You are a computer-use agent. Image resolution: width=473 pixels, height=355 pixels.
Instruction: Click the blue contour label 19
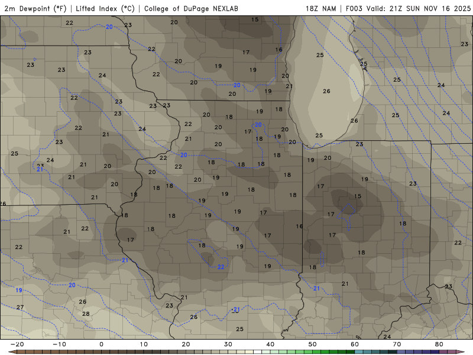point(19,290)
